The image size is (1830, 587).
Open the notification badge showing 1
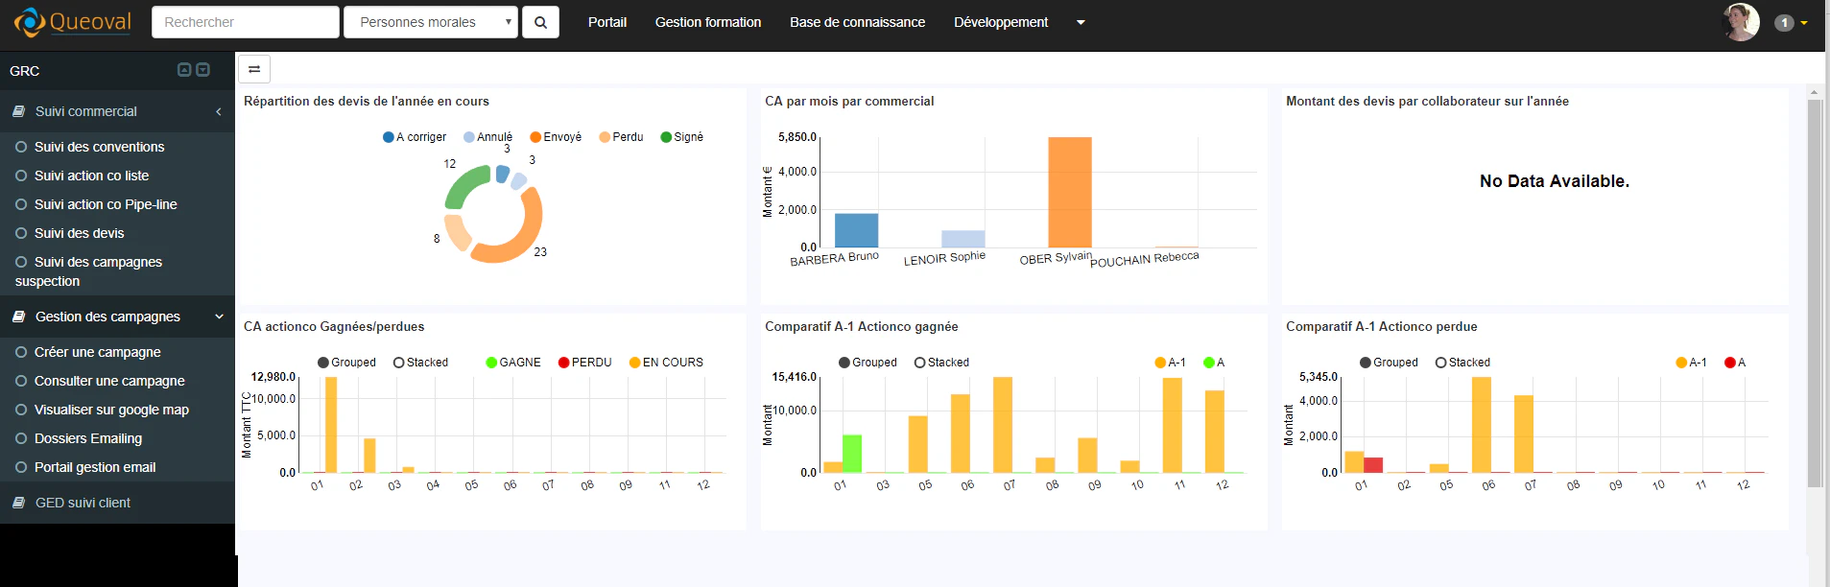click(x=1784, y=23)
